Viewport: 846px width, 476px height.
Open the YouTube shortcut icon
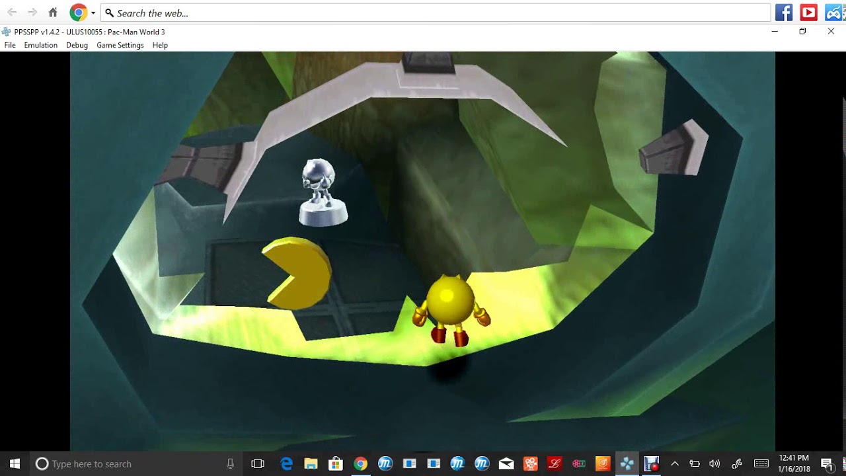pos(808,13)
